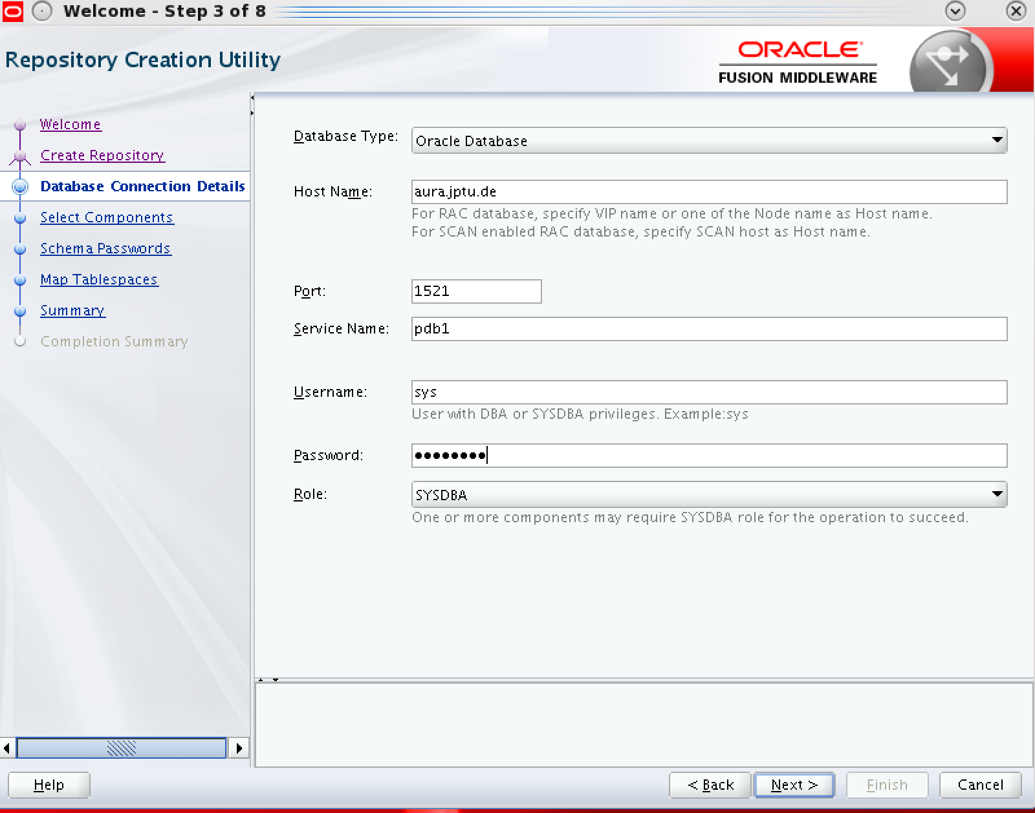Jump to the Map Tablespaces step
Image resolution: width=1035 pixels, height=813 pixels.
pos(99,279)
